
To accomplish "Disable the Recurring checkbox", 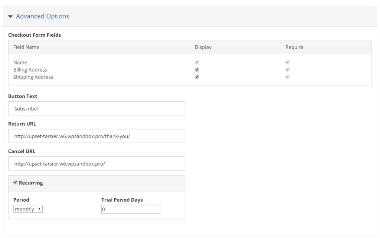I will tap(16, 182).
